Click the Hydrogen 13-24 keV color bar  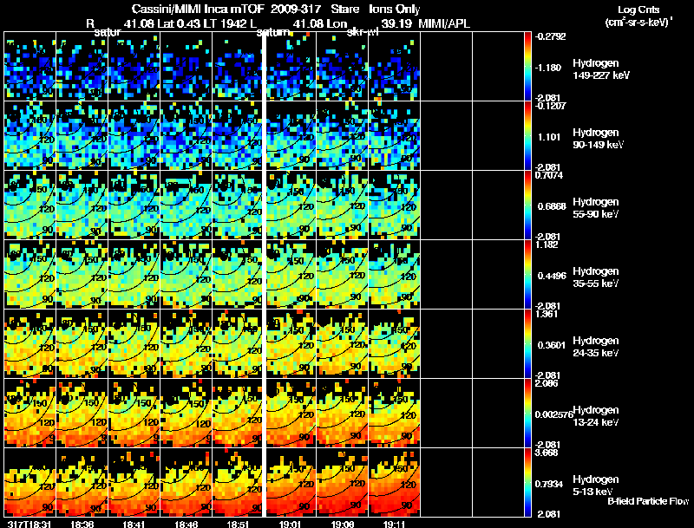pos(527,414)
